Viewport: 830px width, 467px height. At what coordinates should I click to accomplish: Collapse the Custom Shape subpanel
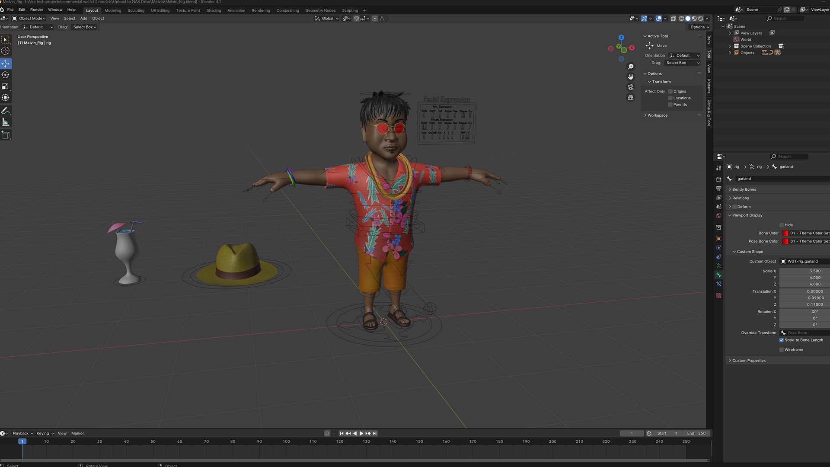pyautogui.click(x=750, y=252)
